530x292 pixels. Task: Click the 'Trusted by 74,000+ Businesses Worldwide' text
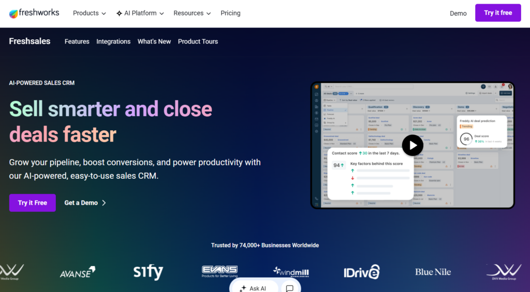[x=265, y=245]
